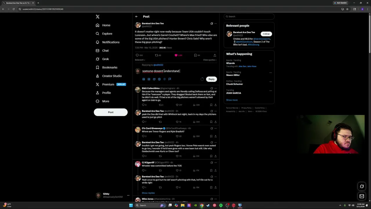371x209 pixels.
Task: Open Creator Studio in the sidebar
Action: tap(109, 76)
